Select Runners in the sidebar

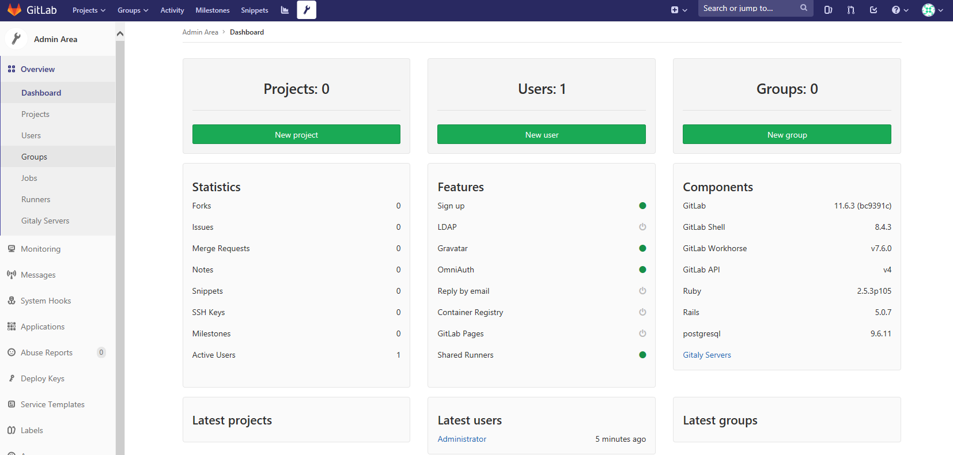coord(58,199)
